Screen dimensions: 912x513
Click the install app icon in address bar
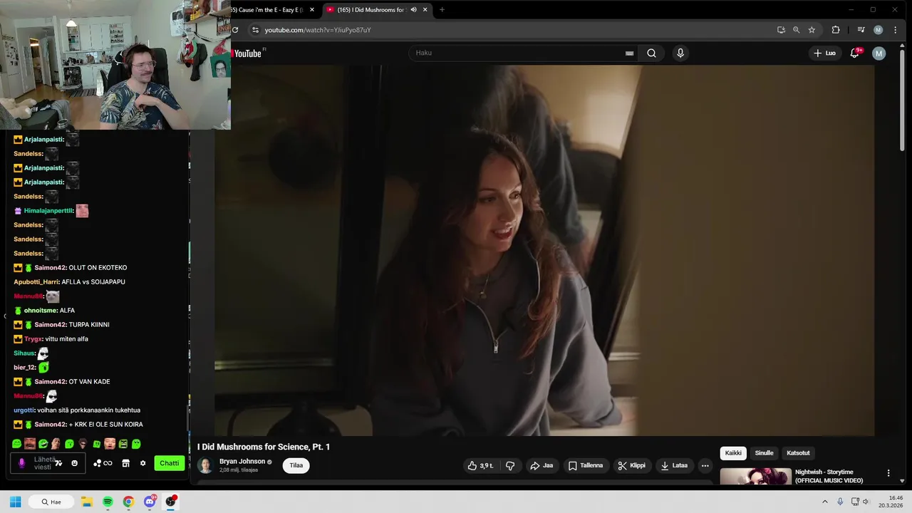coord(781,30)
